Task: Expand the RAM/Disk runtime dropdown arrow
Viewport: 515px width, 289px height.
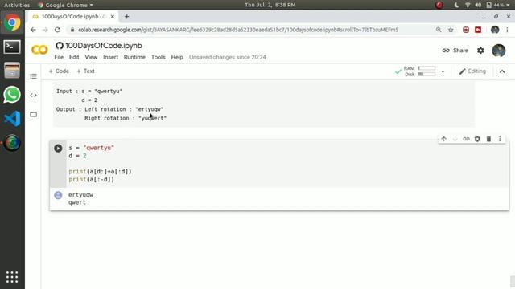Action: [443, 71]
